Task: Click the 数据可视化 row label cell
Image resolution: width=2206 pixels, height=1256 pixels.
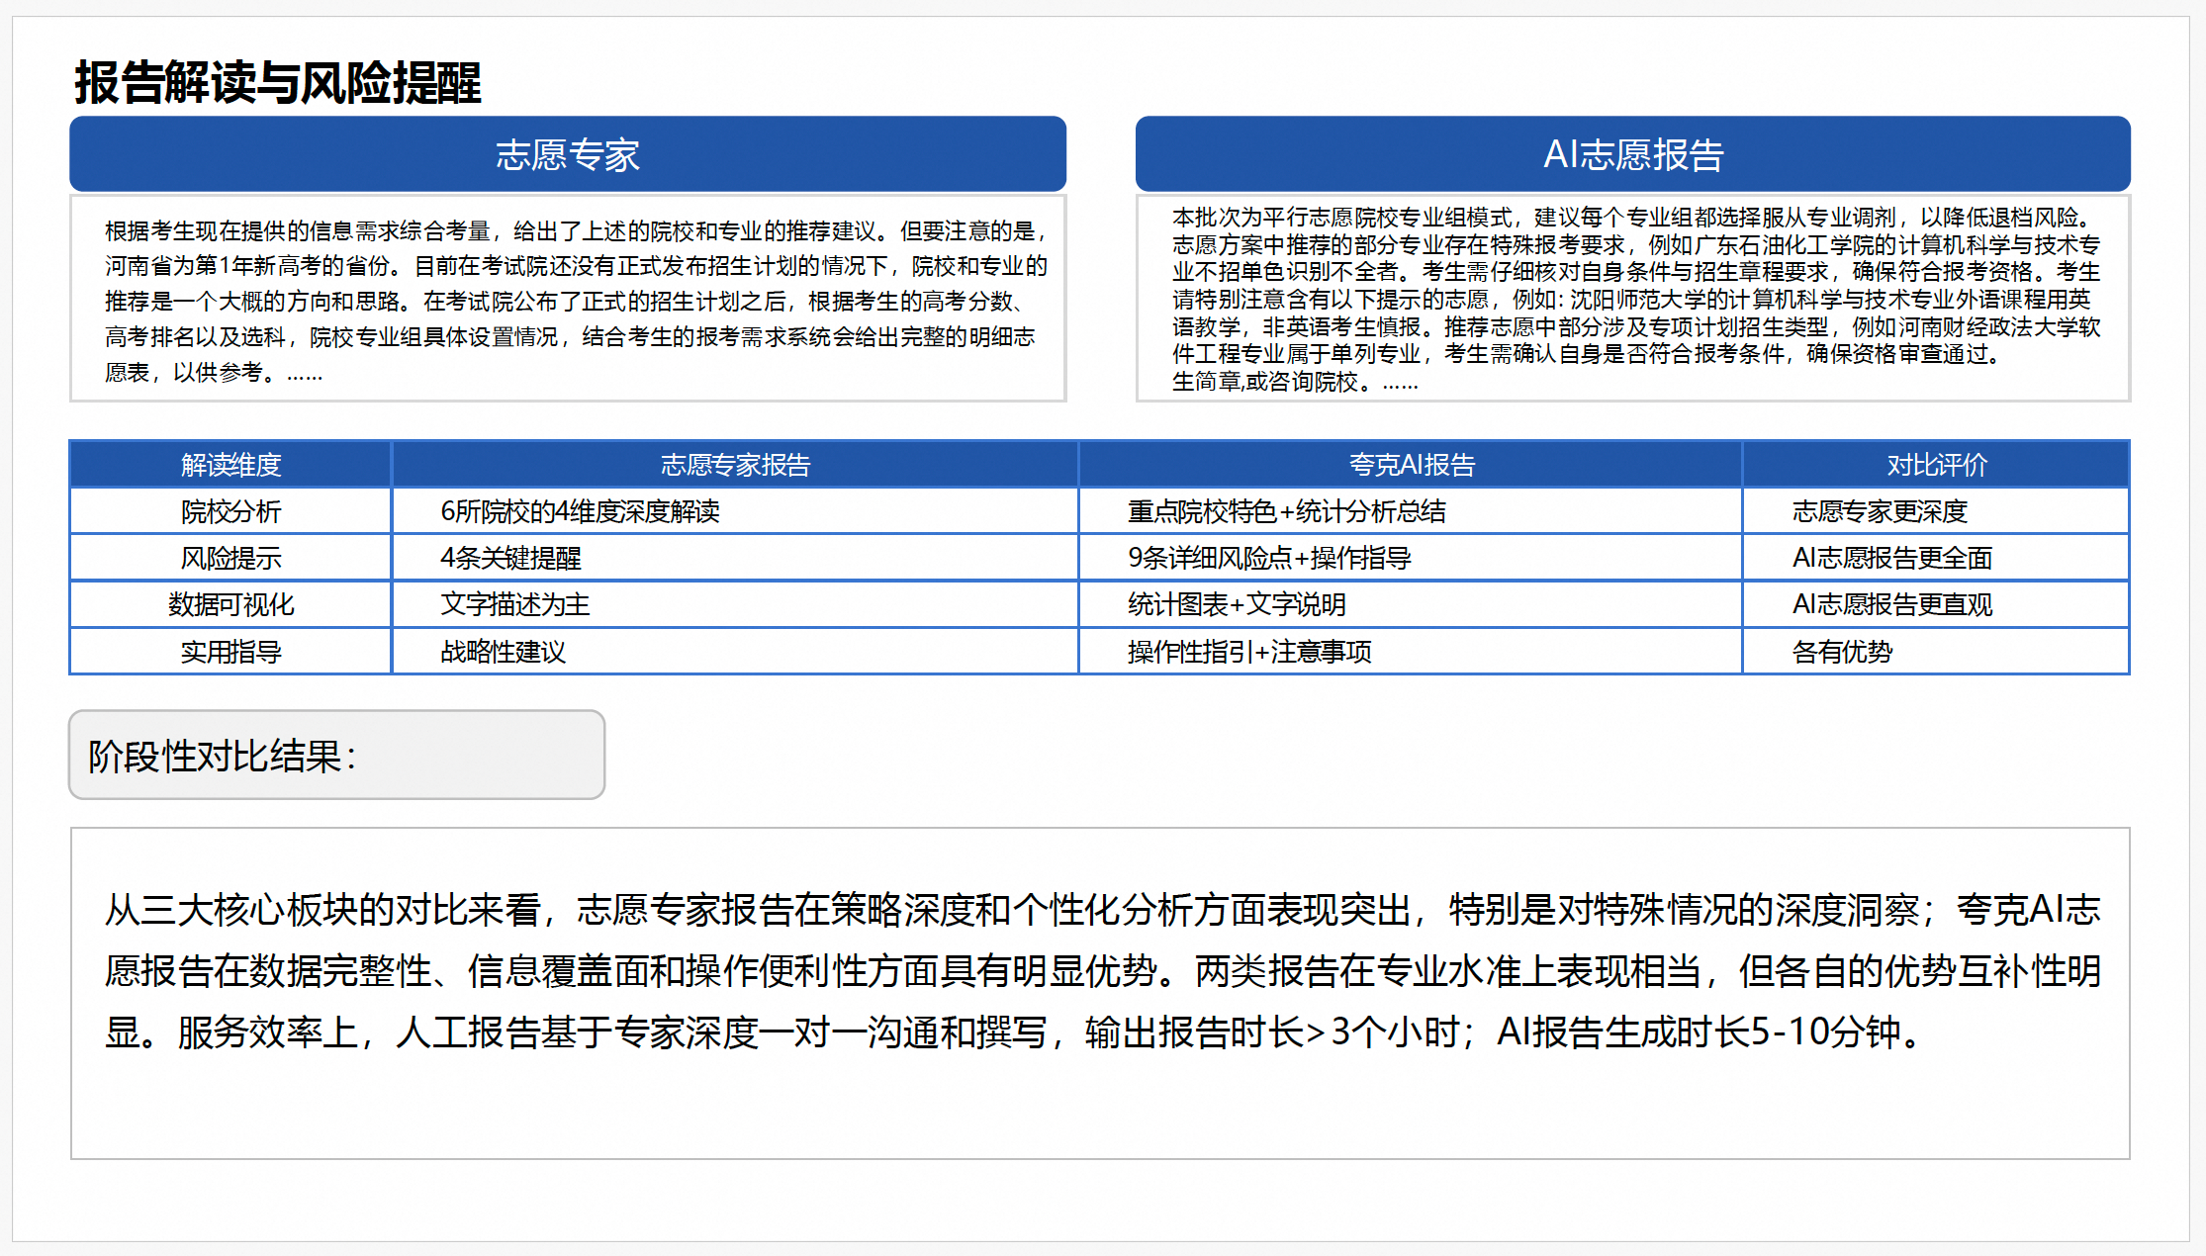Action: tap(230, 604)
